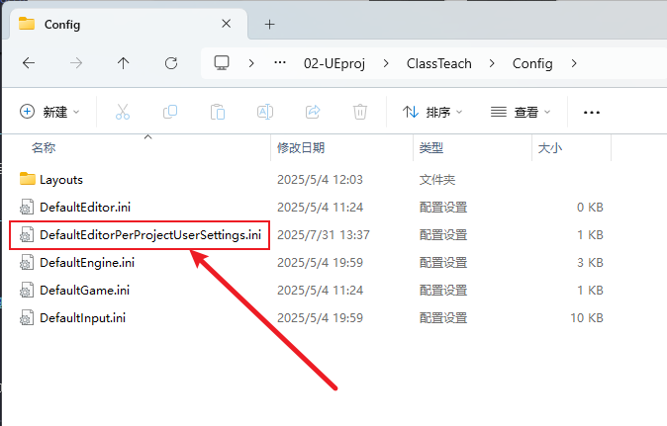667x426 pixels.
Task: Navigate to ClassTeach in the breadcrumb
Action: tap(439, 62)
